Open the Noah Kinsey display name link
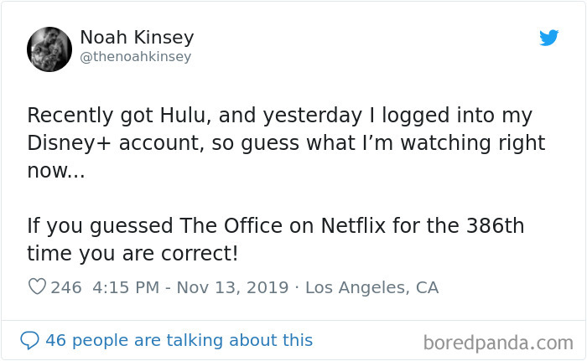The image size is (587, 361). 137,38
